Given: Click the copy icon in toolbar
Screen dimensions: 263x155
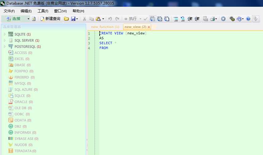Looking at the screenshot, I should (91, 19).
